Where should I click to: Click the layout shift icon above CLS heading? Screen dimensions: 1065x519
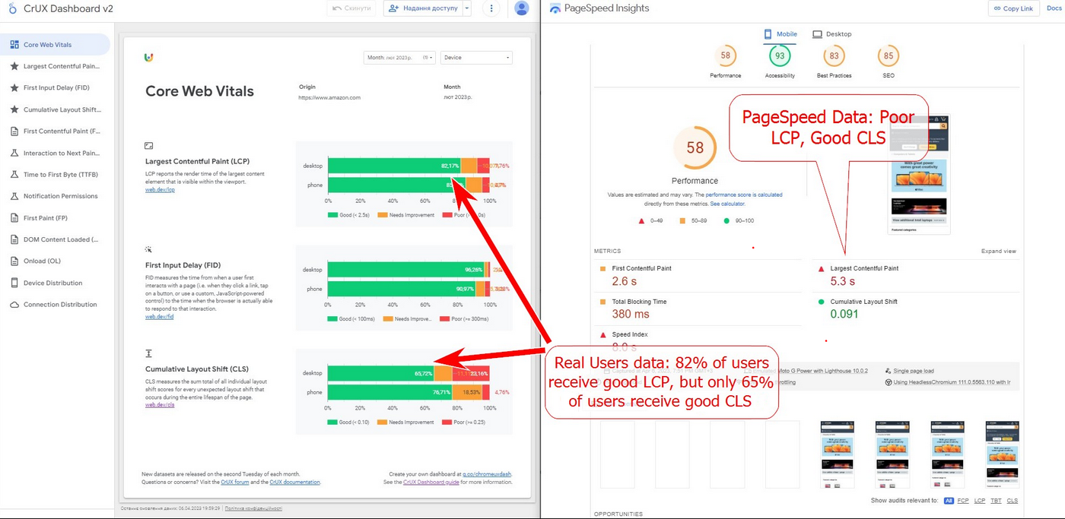(x=149, y=353)
